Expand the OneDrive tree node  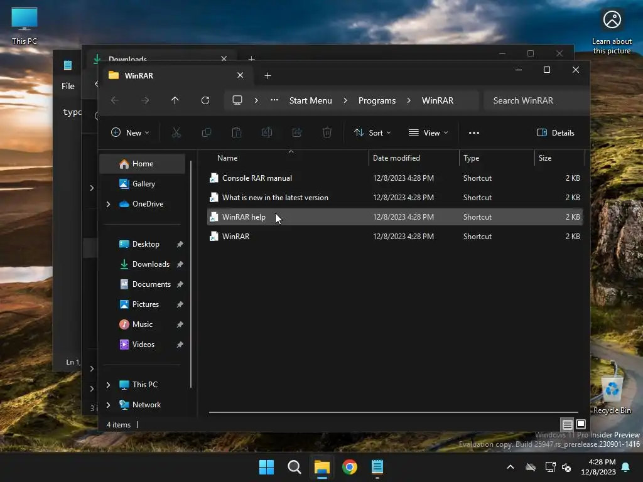click(x=108, y=204)
